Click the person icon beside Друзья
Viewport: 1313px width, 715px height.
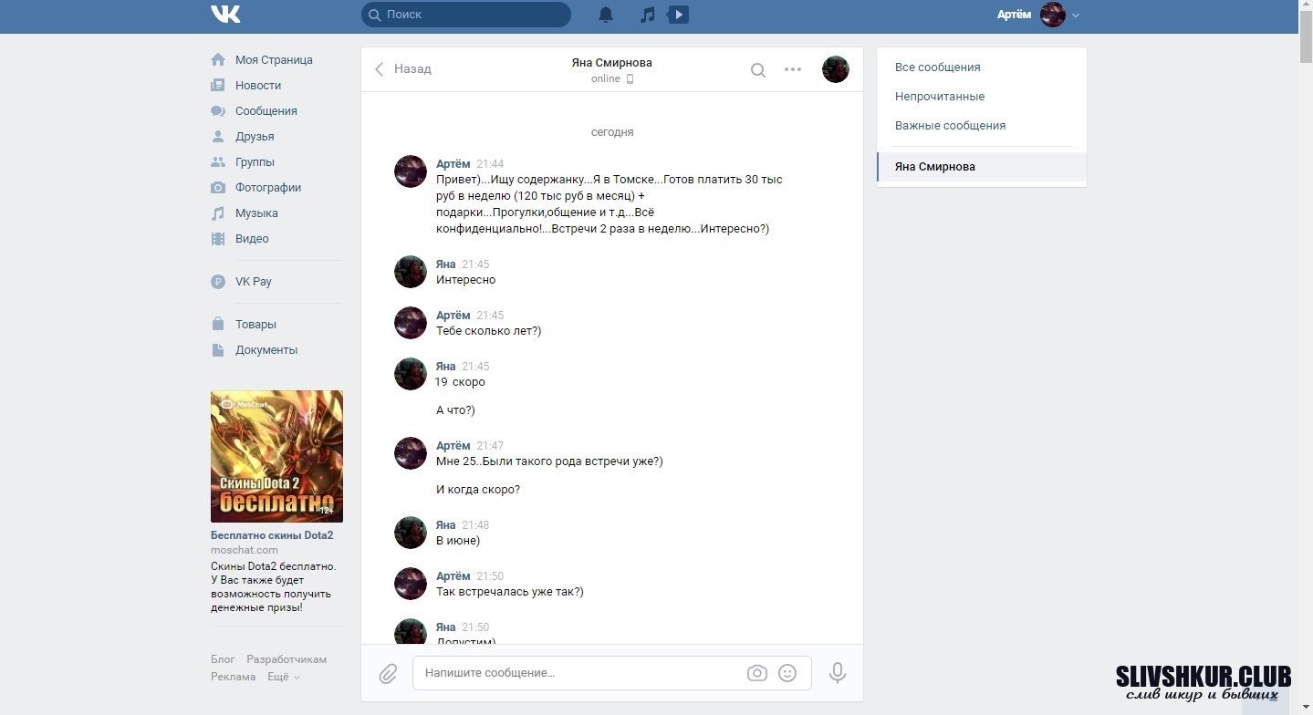pyautogui.click(x=218, y=137)
